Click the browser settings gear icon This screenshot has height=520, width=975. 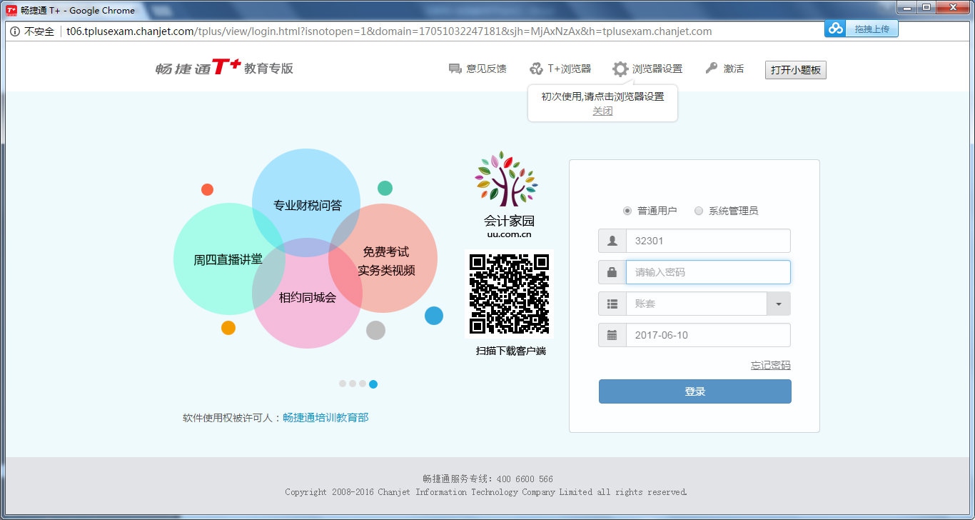point(620,69)
